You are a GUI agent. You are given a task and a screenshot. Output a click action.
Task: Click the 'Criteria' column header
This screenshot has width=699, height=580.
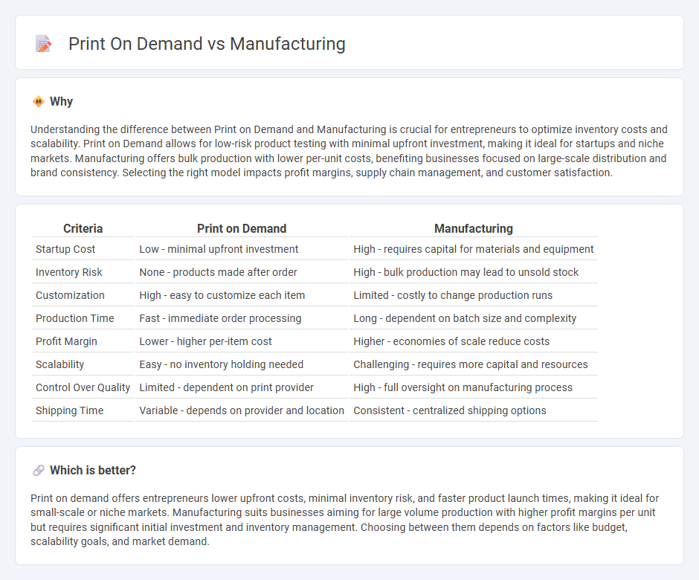click(x=83, y=229)
